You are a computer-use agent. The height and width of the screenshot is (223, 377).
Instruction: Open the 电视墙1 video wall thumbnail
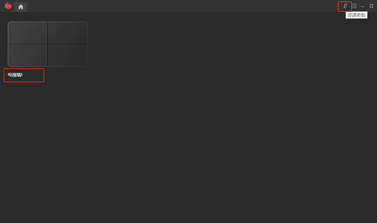(x=48, y=44)
